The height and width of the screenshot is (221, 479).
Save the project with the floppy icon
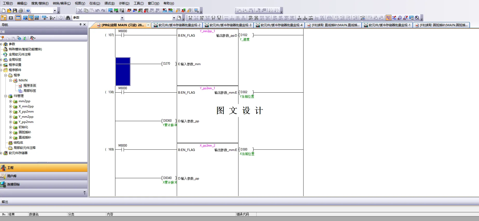pyautogui.click(x=15, y=11)
